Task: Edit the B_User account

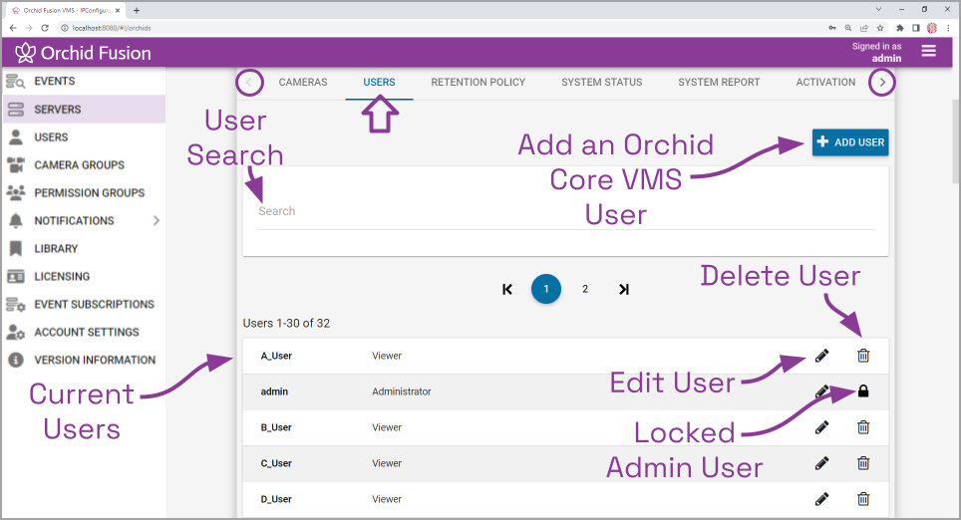Action: point(821,427)
